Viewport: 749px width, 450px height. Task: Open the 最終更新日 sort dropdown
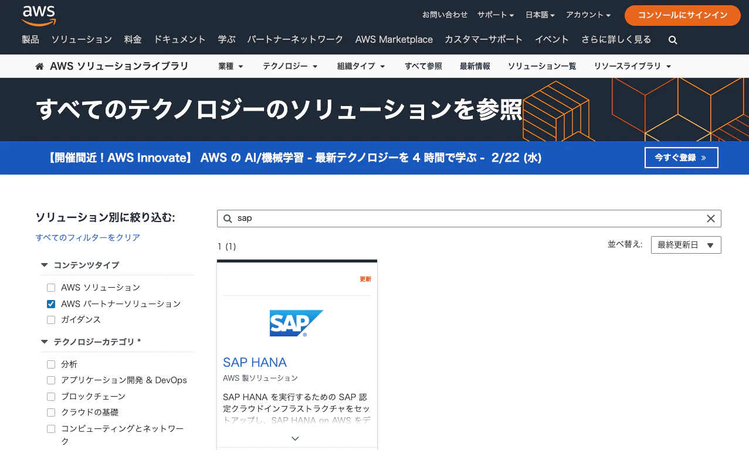(686, 245)
